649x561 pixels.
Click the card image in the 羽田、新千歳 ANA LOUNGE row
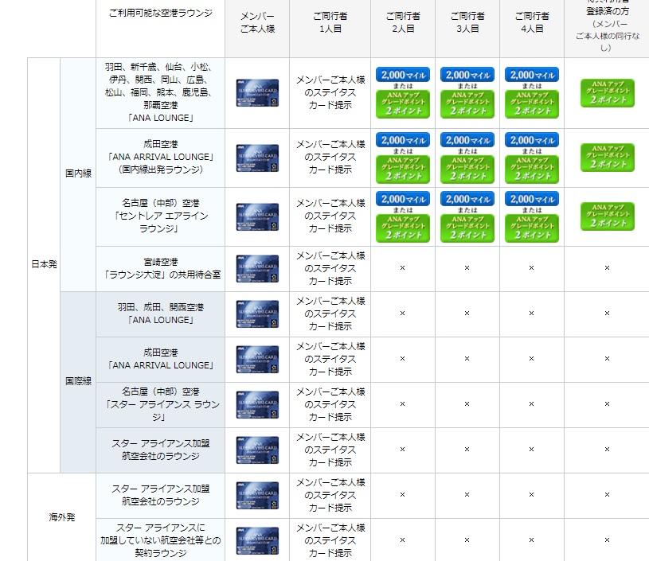pyautogui.click(x=257, y=92)
